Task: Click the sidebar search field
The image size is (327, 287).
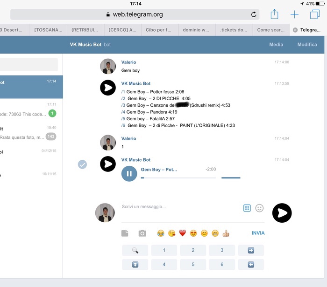Action: (29, 64)
